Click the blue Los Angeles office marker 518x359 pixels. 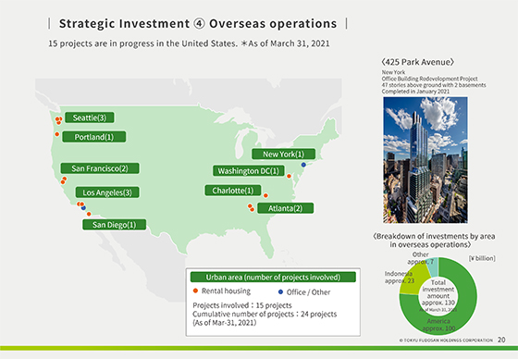83,208
